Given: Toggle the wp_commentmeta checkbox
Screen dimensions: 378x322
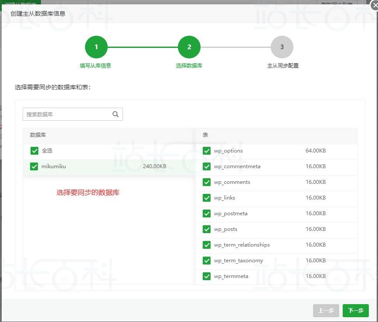Looking at the screenshot, I should coord(207,166).
